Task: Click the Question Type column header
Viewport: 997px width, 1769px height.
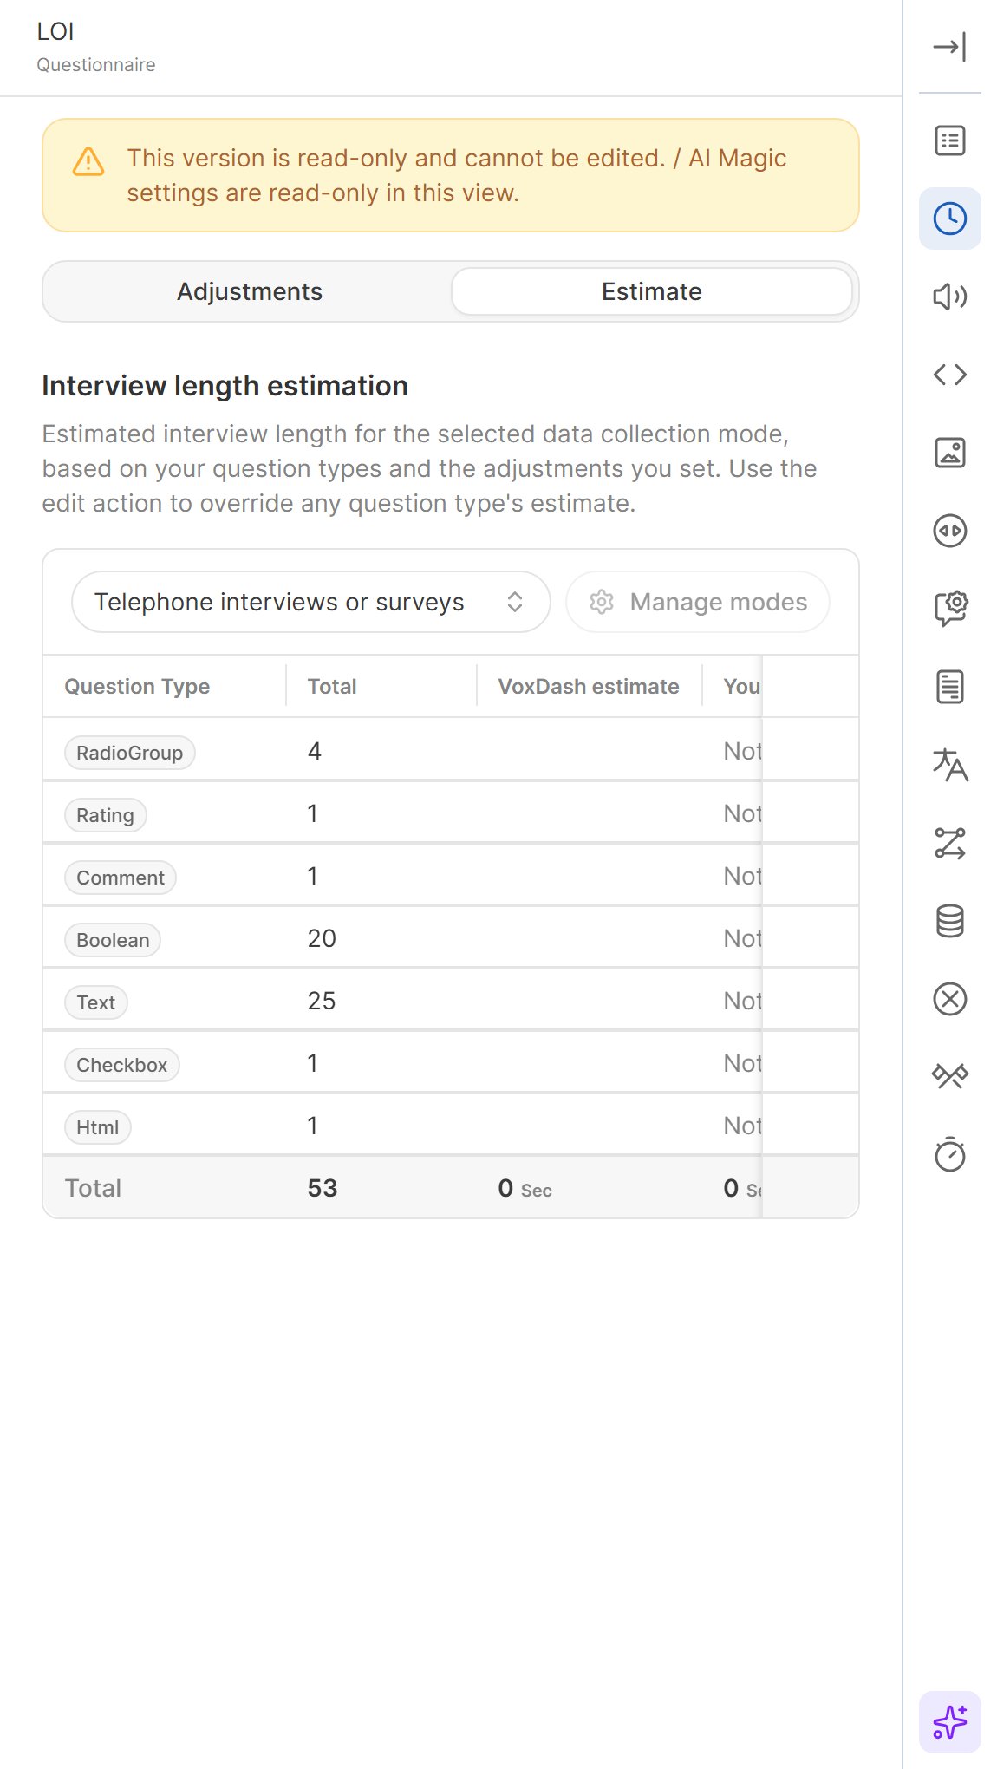Action: (x=137, y=687)
